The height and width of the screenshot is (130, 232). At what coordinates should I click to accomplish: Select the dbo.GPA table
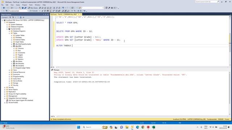coord(18,46)
